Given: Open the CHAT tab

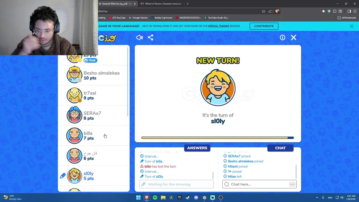Looking at the screenshot, I should (x=280, y=148).
